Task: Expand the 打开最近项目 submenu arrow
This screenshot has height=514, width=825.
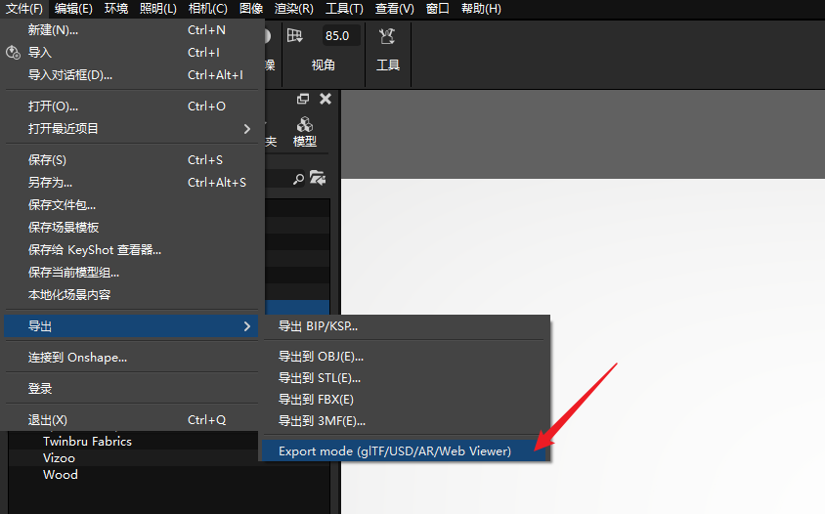Action: (247, 129)
